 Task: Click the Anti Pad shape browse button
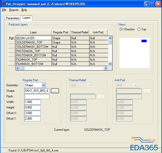pyautogui.click(x=147, y=91)
